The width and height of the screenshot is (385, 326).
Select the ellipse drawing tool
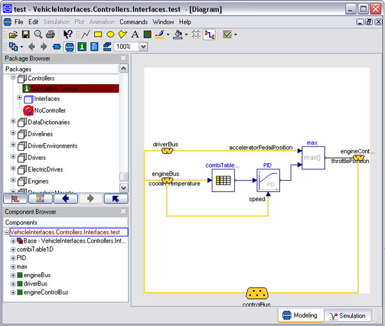pyautogui.click(x=110, y=34)
